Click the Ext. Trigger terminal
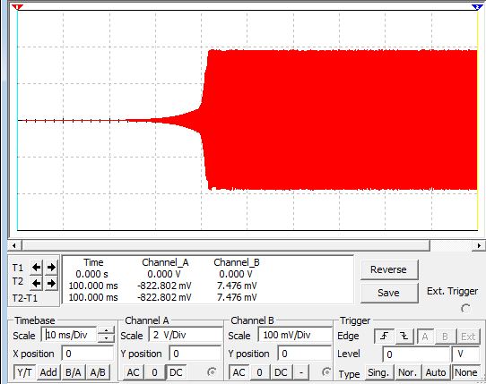This screenshot has height=384, width=486. point(465,308)
